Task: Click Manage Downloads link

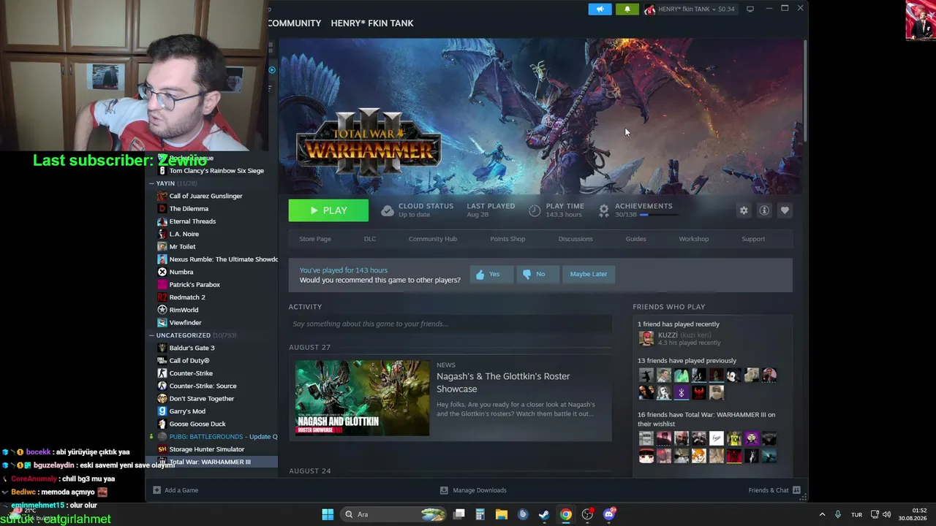Action: point(480,490)
